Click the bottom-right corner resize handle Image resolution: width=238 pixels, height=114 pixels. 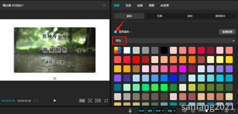pyautogui.click(x=96, y=73)
